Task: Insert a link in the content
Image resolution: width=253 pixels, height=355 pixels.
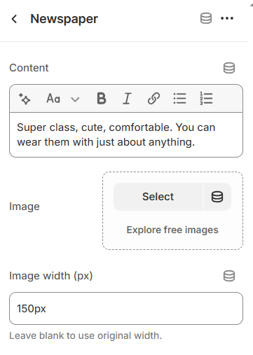Action: 153,99
